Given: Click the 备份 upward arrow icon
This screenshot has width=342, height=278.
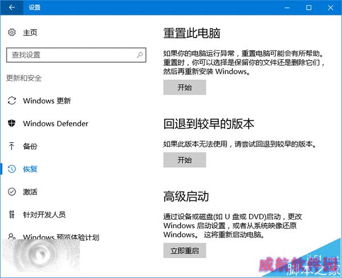Looking at the screenshot, I should click(11, 146).
